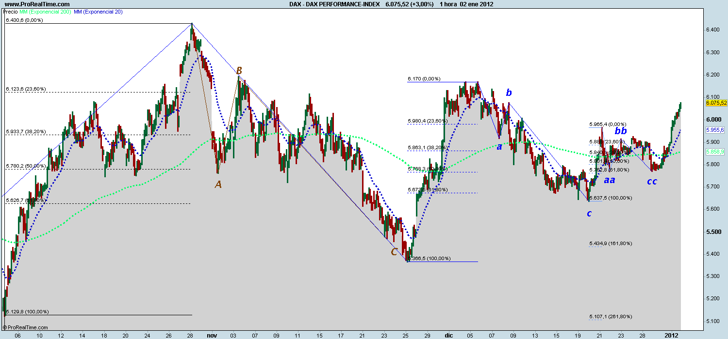The width and height of the screenshot is (728, 339).
Task: Click the 6.400 price axis label
Action: 712,30
